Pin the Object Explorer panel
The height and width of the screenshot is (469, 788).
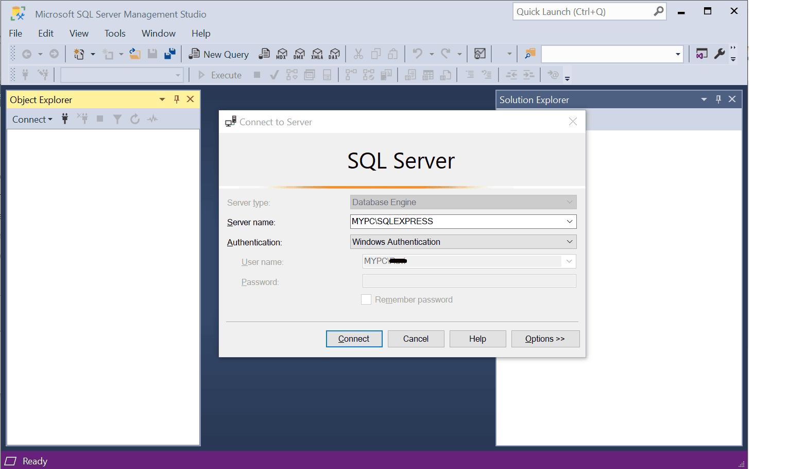[177, 99]
